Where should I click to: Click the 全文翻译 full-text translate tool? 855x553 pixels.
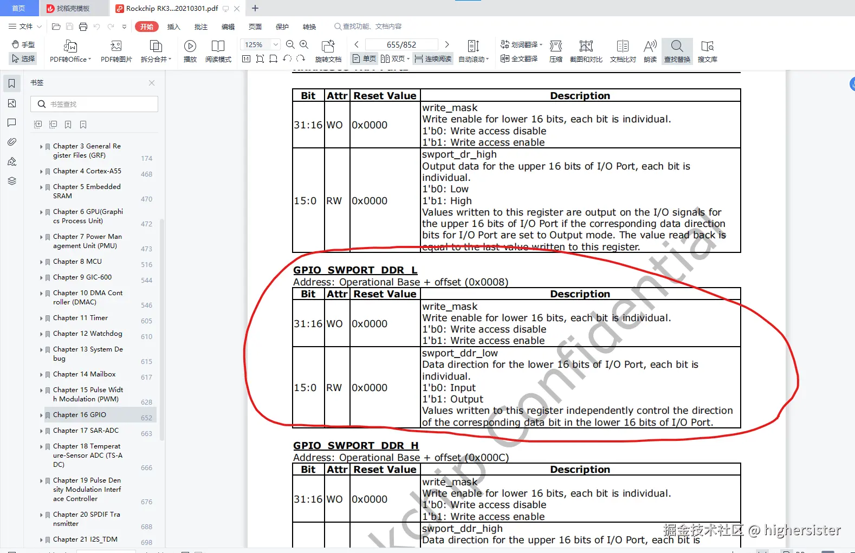[x=519, y=58]
